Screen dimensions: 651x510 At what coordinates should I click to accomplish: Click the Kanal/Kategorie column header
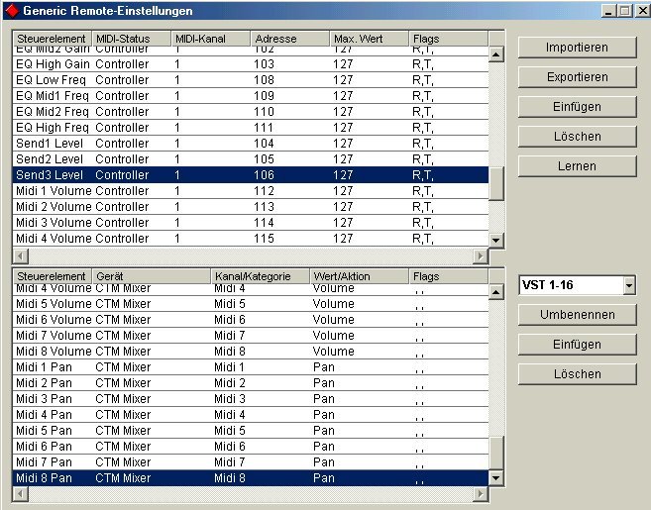258,276
